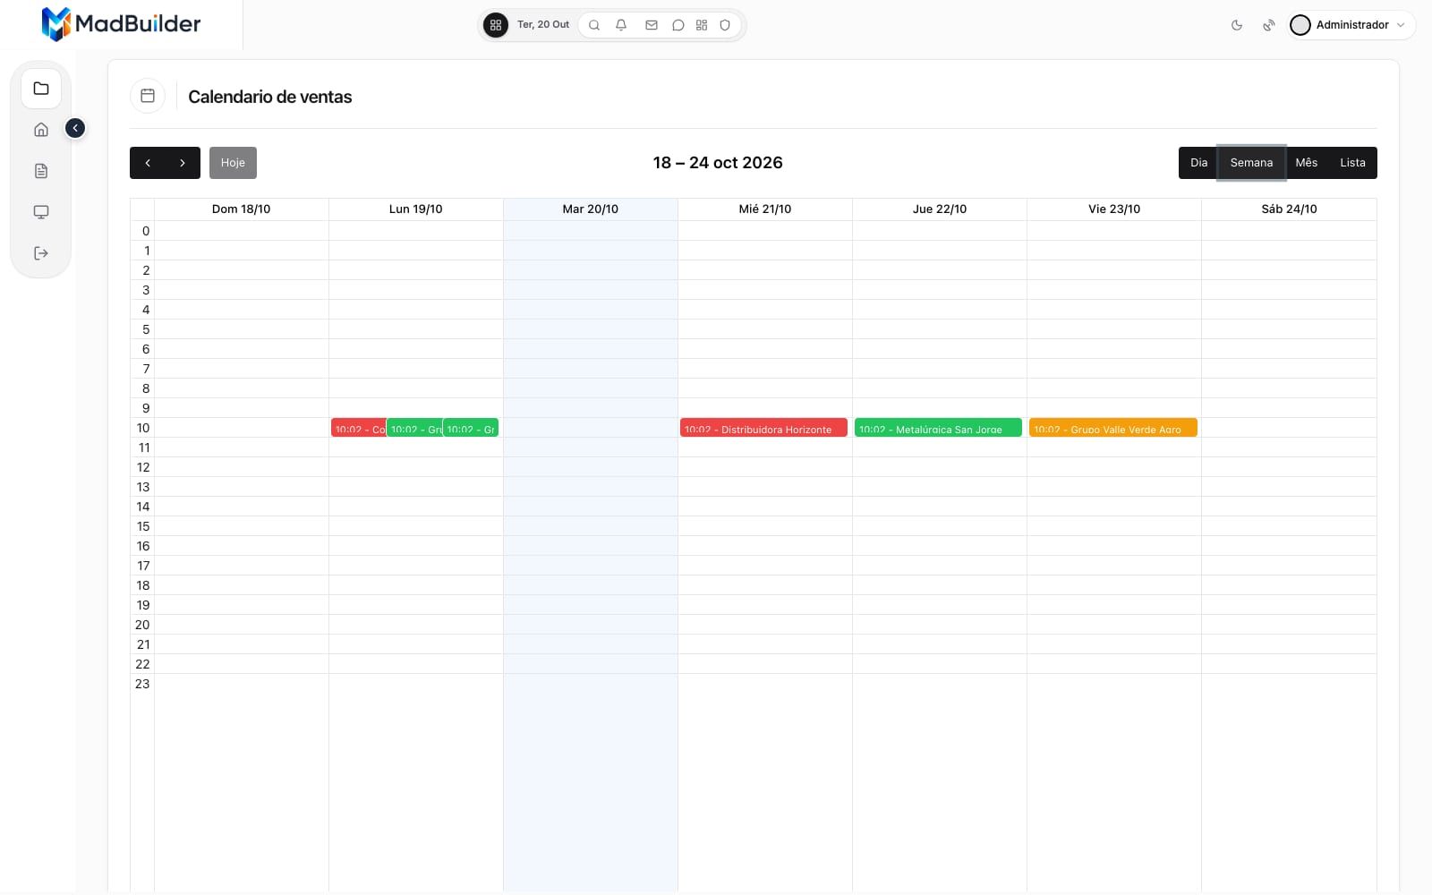The width and height of the screenshot is (1432, 895).
Task: Open the chat bubble icon
Action: tap(678, 25)
